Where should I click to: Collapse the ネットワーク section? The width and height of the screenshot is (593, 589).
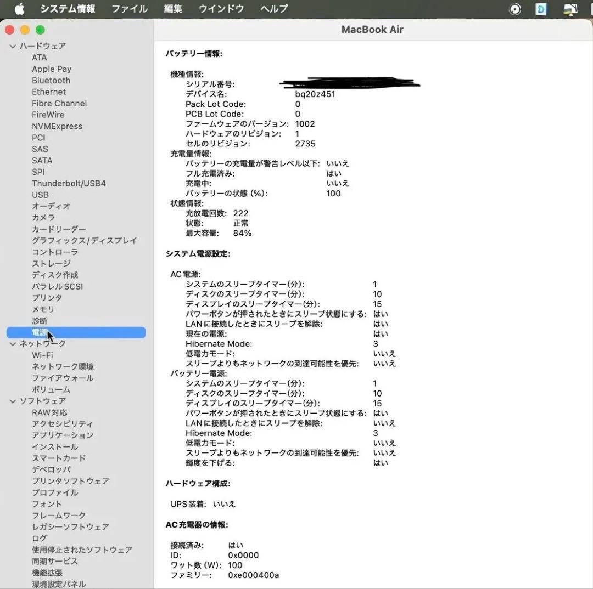click(12, 343)
